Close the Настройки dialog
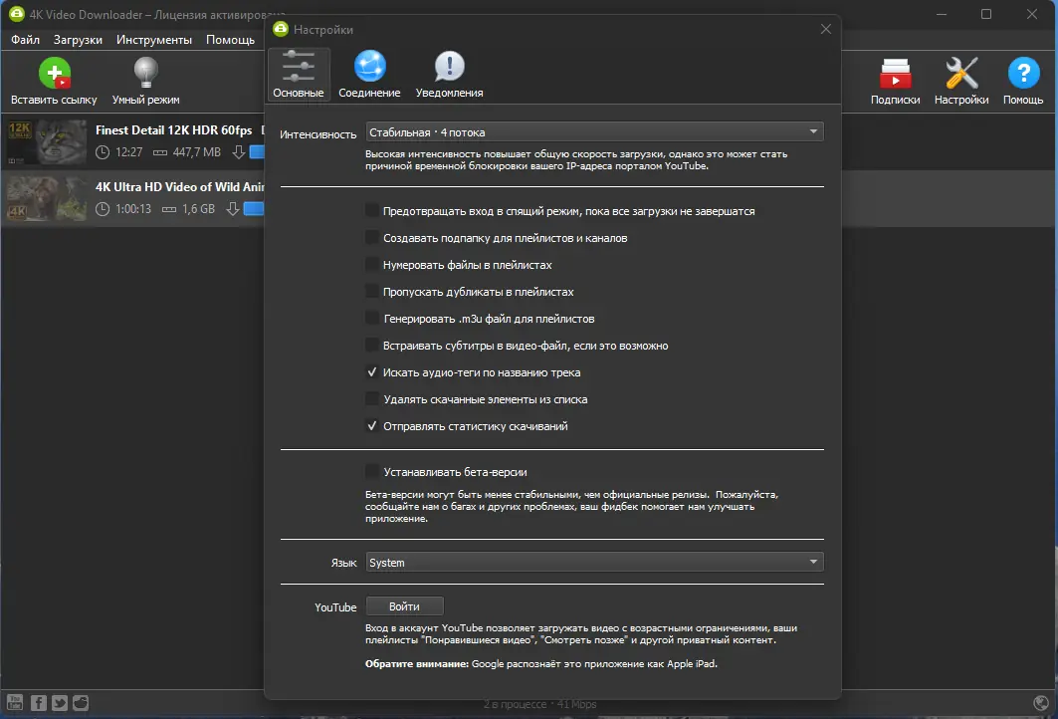 pyautogui.click(x=825, y=29)
